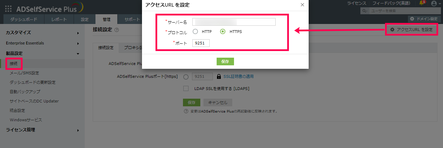This screenshot has height=148, width=443.
Task: Select メール/SMS設定 in the sidebar
Action: [x=24, y=73]
